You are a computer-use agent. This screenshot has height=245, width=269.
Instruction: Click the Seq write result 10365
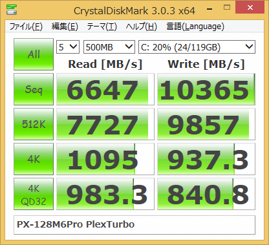point(206,89)
